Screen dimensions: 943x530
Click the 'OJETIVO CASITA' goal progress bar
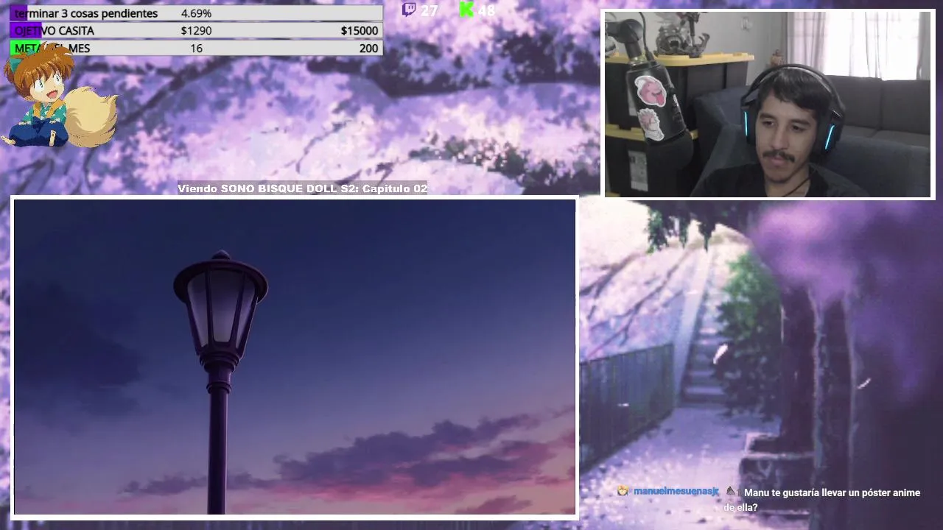click(x=197, y=30)
